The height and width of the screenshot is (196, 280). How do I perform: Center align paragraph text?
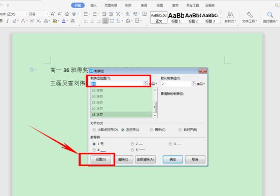pos(92,21)
